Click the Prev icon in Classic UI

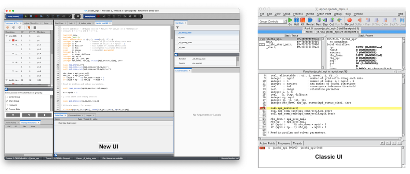point(368,20)
